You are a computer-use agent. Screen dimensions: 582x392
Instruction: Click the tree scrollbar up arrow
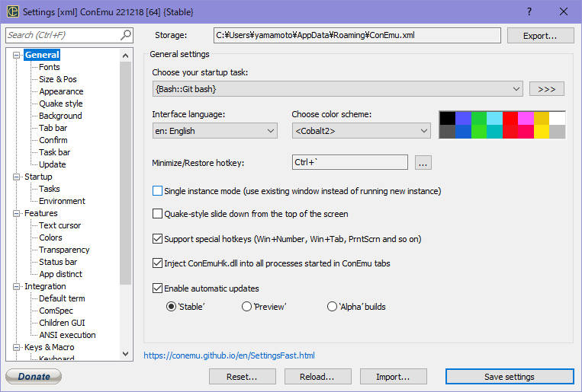[x=125, y=56]
